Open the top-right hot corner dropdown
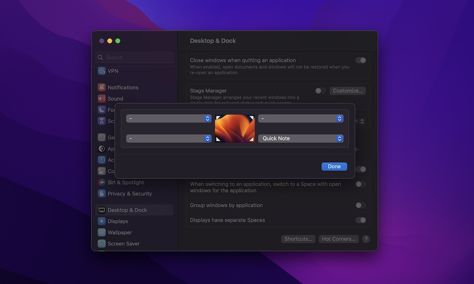This screenshot has height=284, width=474. pyautogui.click(x=301, y=119)
